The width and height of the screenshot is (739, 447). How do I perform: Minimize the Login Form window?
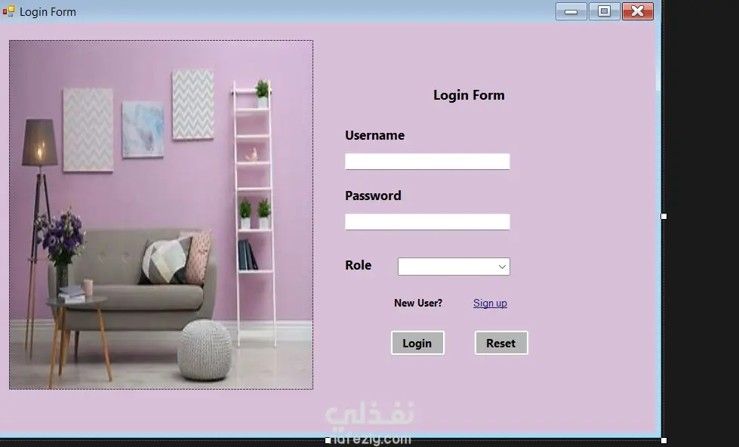pos(571,11)
